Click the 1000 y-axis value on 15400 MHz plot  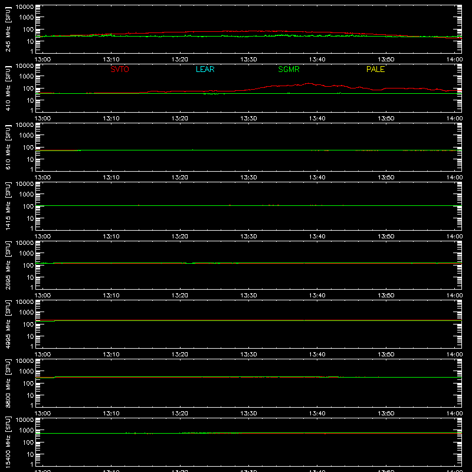coord(27,431)
